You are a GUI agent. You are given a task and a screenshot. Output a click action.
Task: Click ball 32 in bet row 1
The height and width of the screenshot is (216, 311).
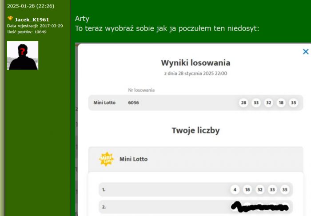(x=260, y=190)
